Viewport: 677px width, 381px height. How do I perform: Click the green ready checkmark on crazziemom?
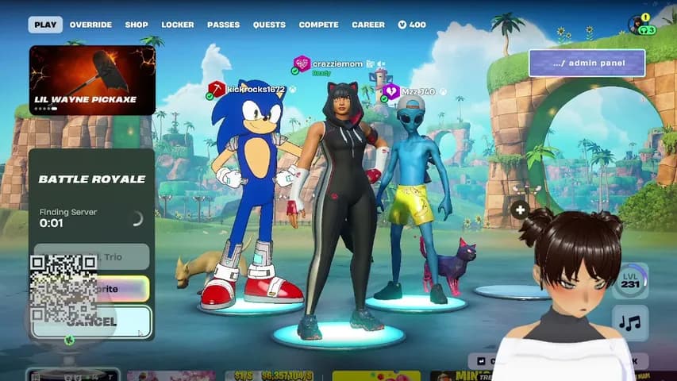pyautogui.click(x=295, y=71)
